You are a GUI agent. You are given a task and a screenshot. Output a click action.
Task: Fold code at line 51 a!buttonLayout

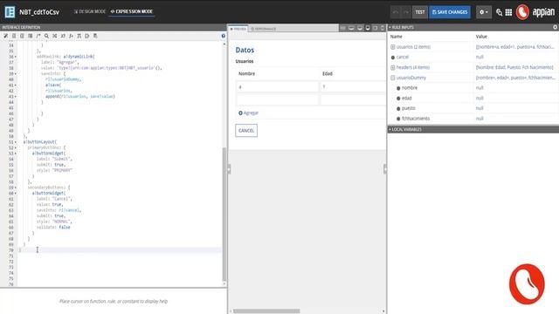16,142
